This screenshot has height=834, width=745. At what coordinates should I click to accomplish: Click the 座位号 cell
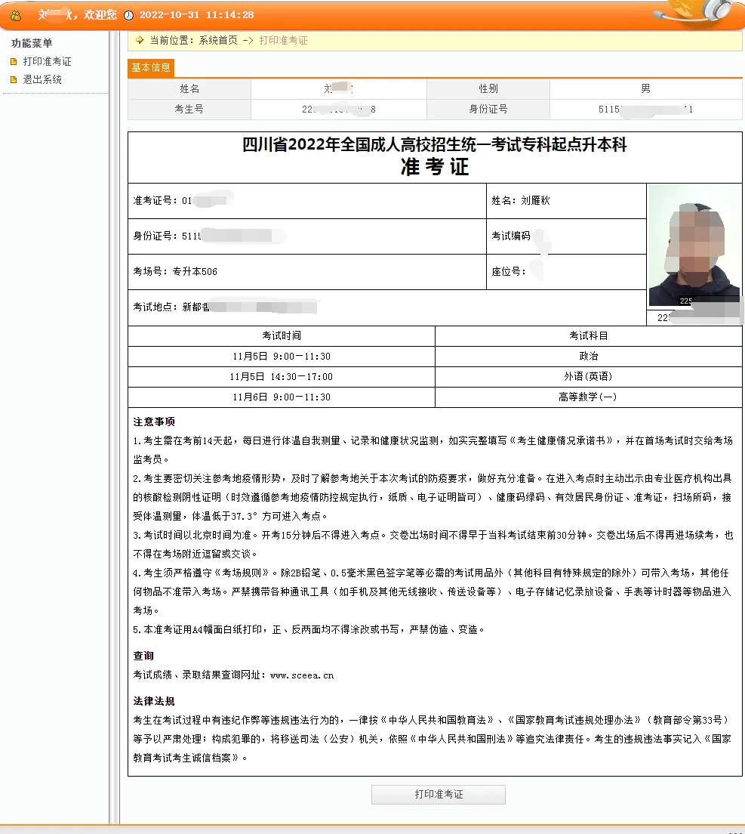click(566, 272)
